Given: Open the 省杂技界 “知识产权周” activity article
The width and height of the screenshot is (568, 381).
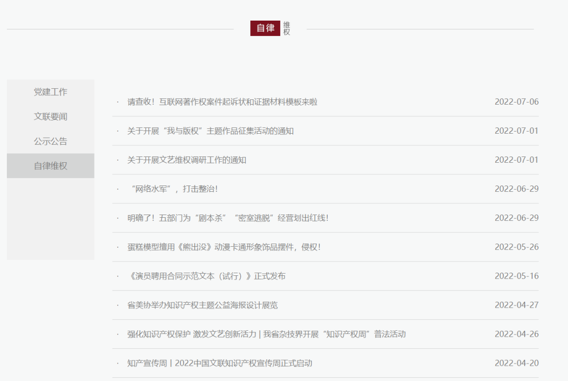Looking at the screenshot, I should (x=266, y=334).
